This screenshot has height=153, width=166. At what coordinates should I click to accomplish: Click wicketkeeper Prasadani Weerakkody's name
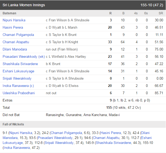(20, 56)
